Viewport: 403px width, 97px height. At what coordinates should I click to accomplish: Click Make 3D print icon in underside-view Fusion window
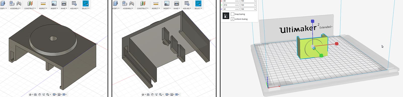click(x=177, y=3)
